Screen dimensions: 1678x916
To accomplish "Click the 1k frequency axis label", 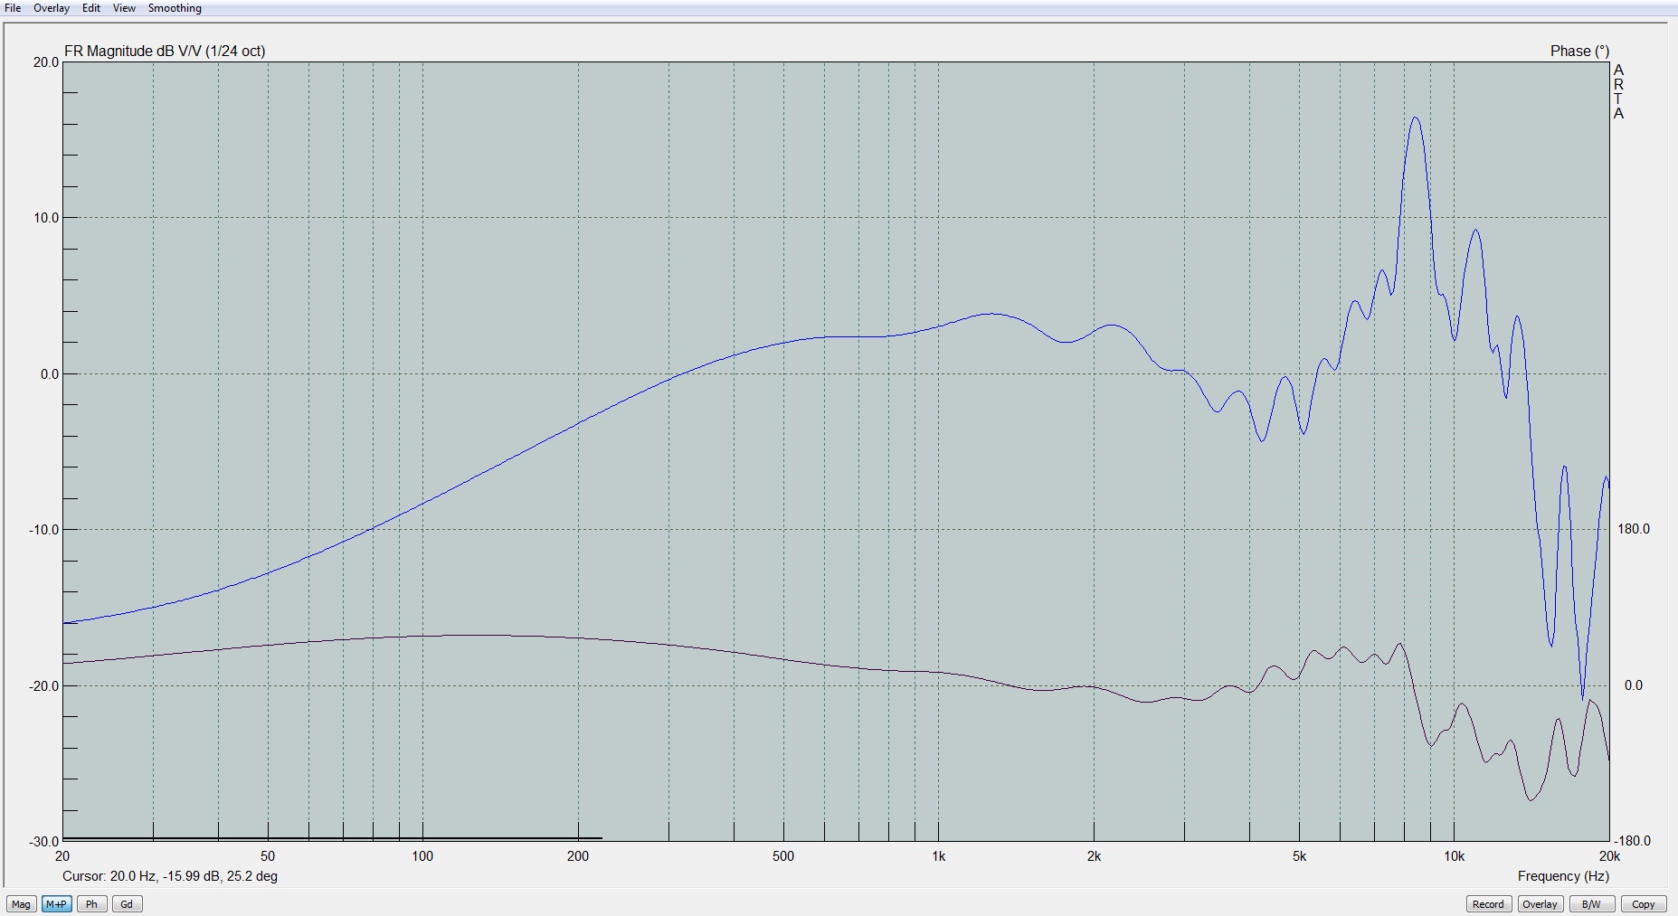I will click(938, 856).
